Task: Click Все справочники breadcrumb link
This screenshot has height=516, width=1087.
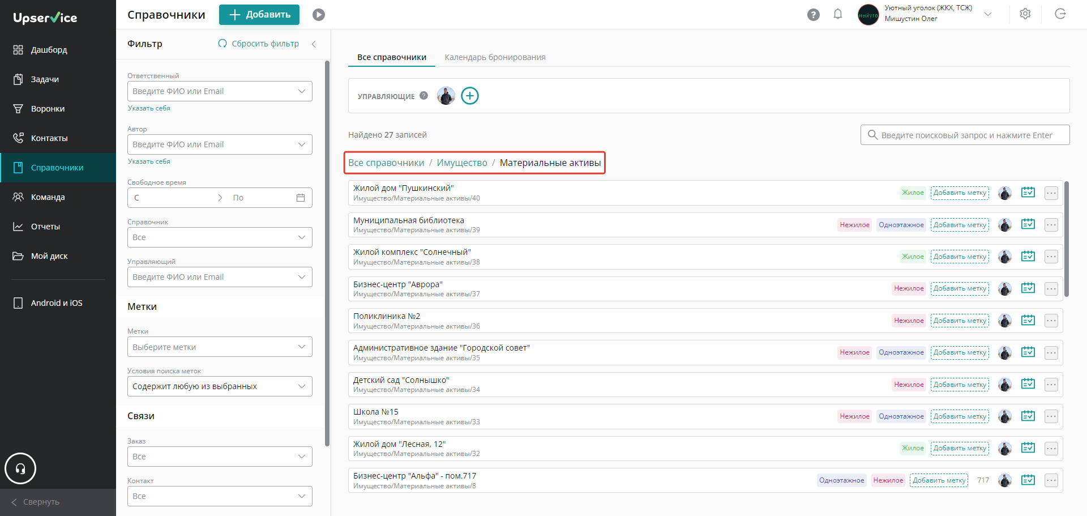Action: [x=386, y=163]
